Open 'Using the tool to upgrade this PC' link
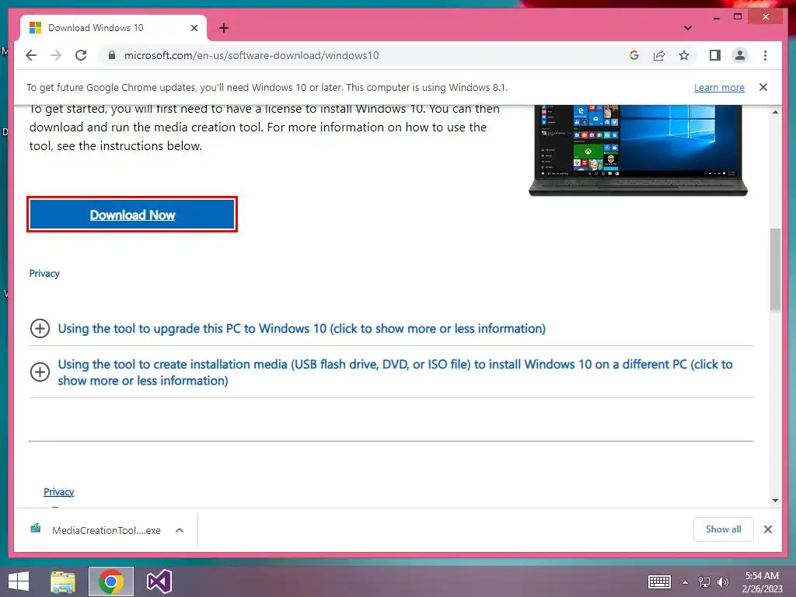This screenshot has height=597, width=796. pos(302,329)
